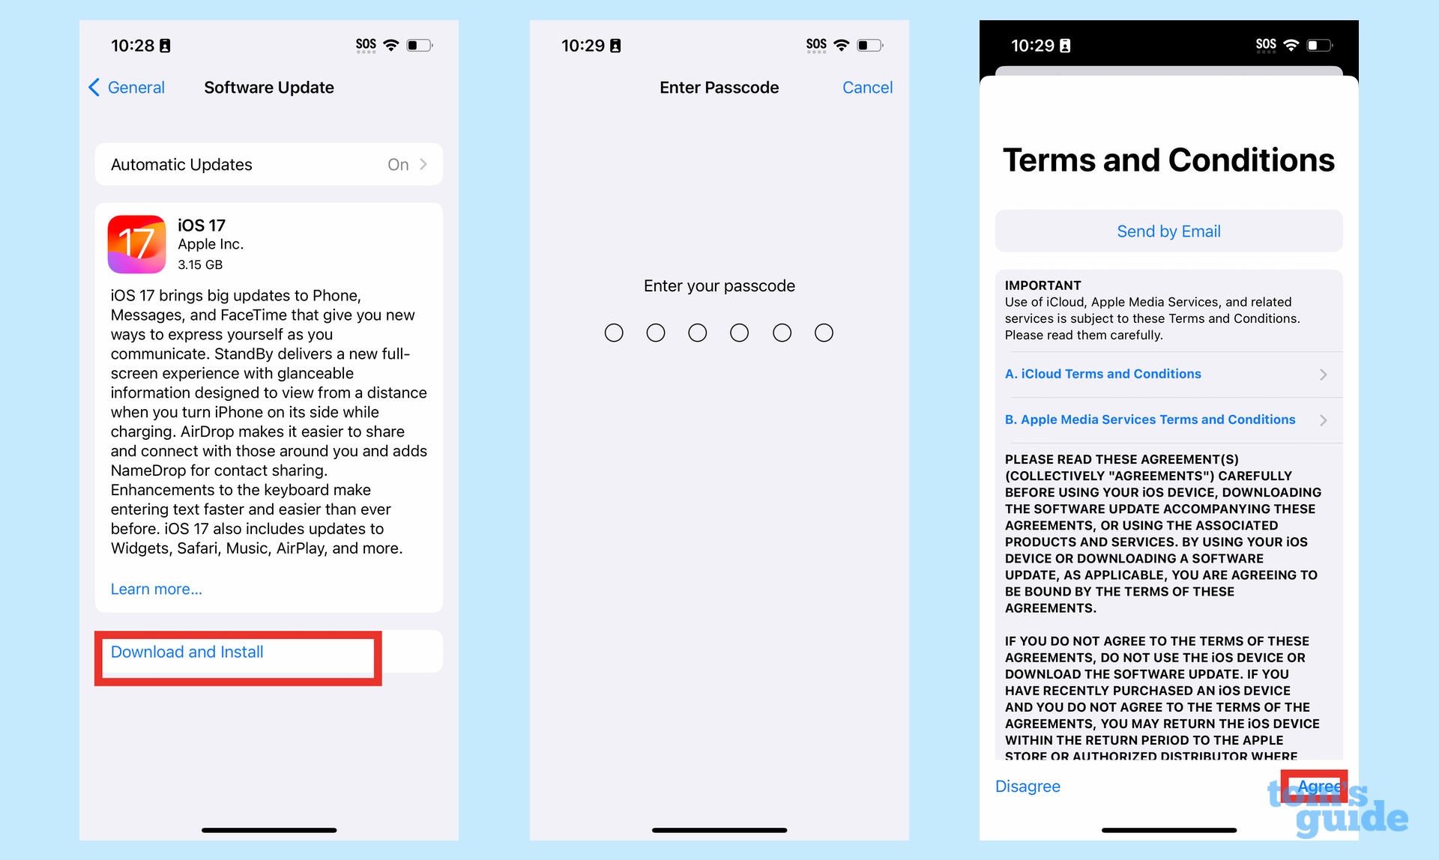Image resolution: width=1439 pixels, height=860 pixels.
Task: Open Learn more about iOS 17
Action: [x=156, y=589]
